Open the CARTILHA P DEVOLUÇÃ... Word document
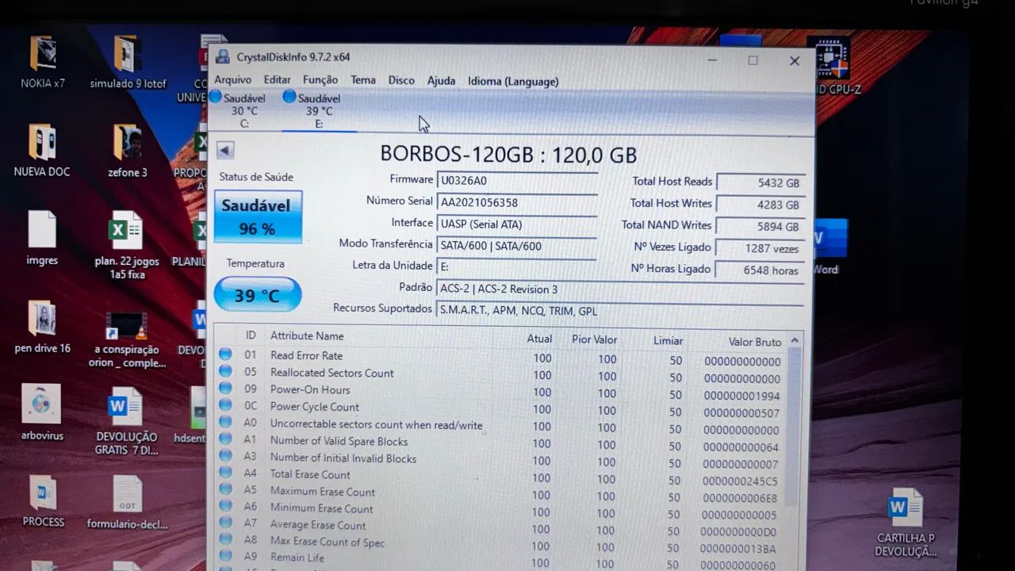 point(906,522)
